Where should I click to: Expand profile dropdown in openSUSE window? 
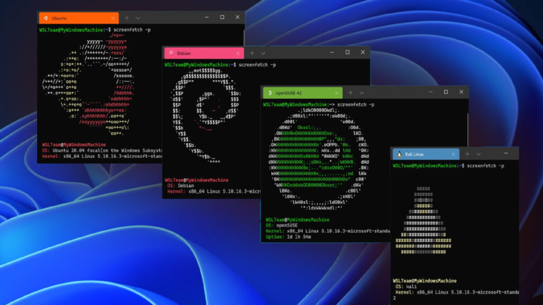tap(362, 93)
